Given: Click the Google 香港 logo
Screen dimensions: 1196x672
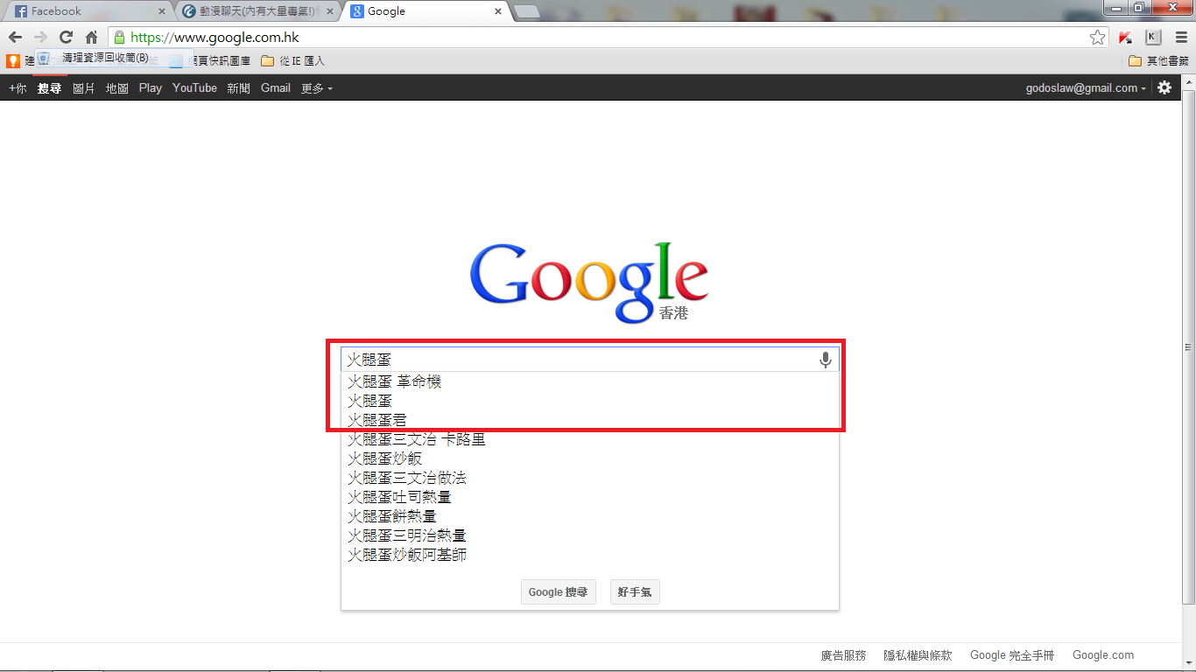Looking at the screenshot, I should 589,282.
